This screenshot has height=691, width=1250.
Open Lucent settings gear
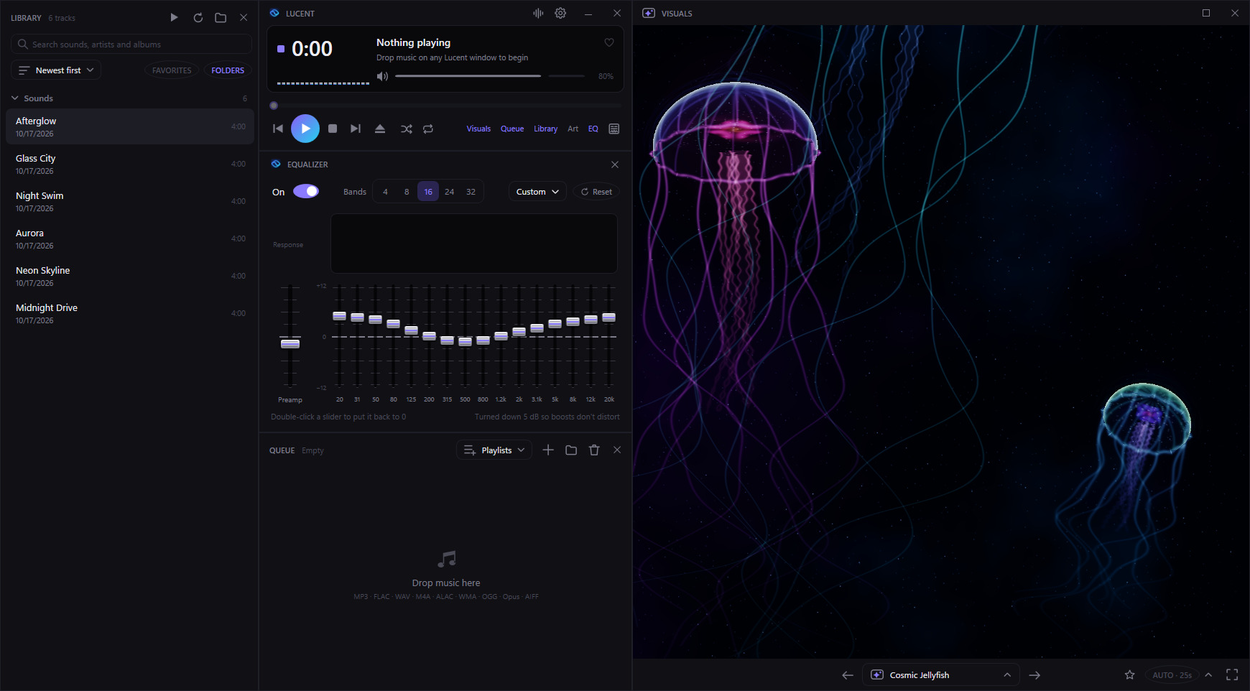pyautogui.click(x=560, y=13)
